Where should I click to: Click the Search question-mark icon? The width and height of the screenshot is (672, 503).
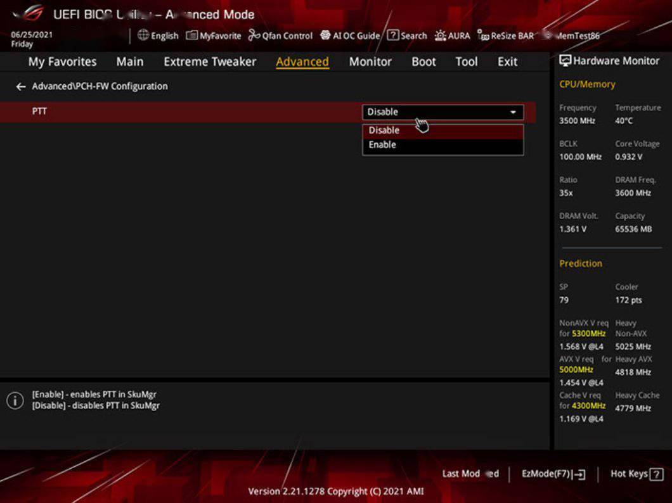[x=393, y=35]
